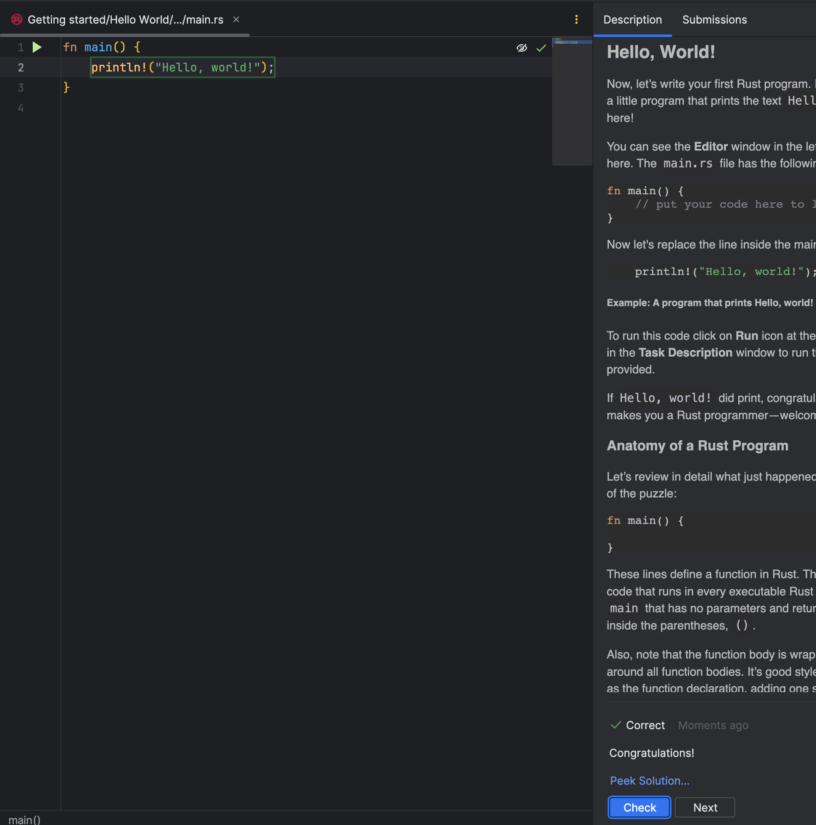Click the main() breadcrumb at bottom
816x825 pixels.
(24, 820)
